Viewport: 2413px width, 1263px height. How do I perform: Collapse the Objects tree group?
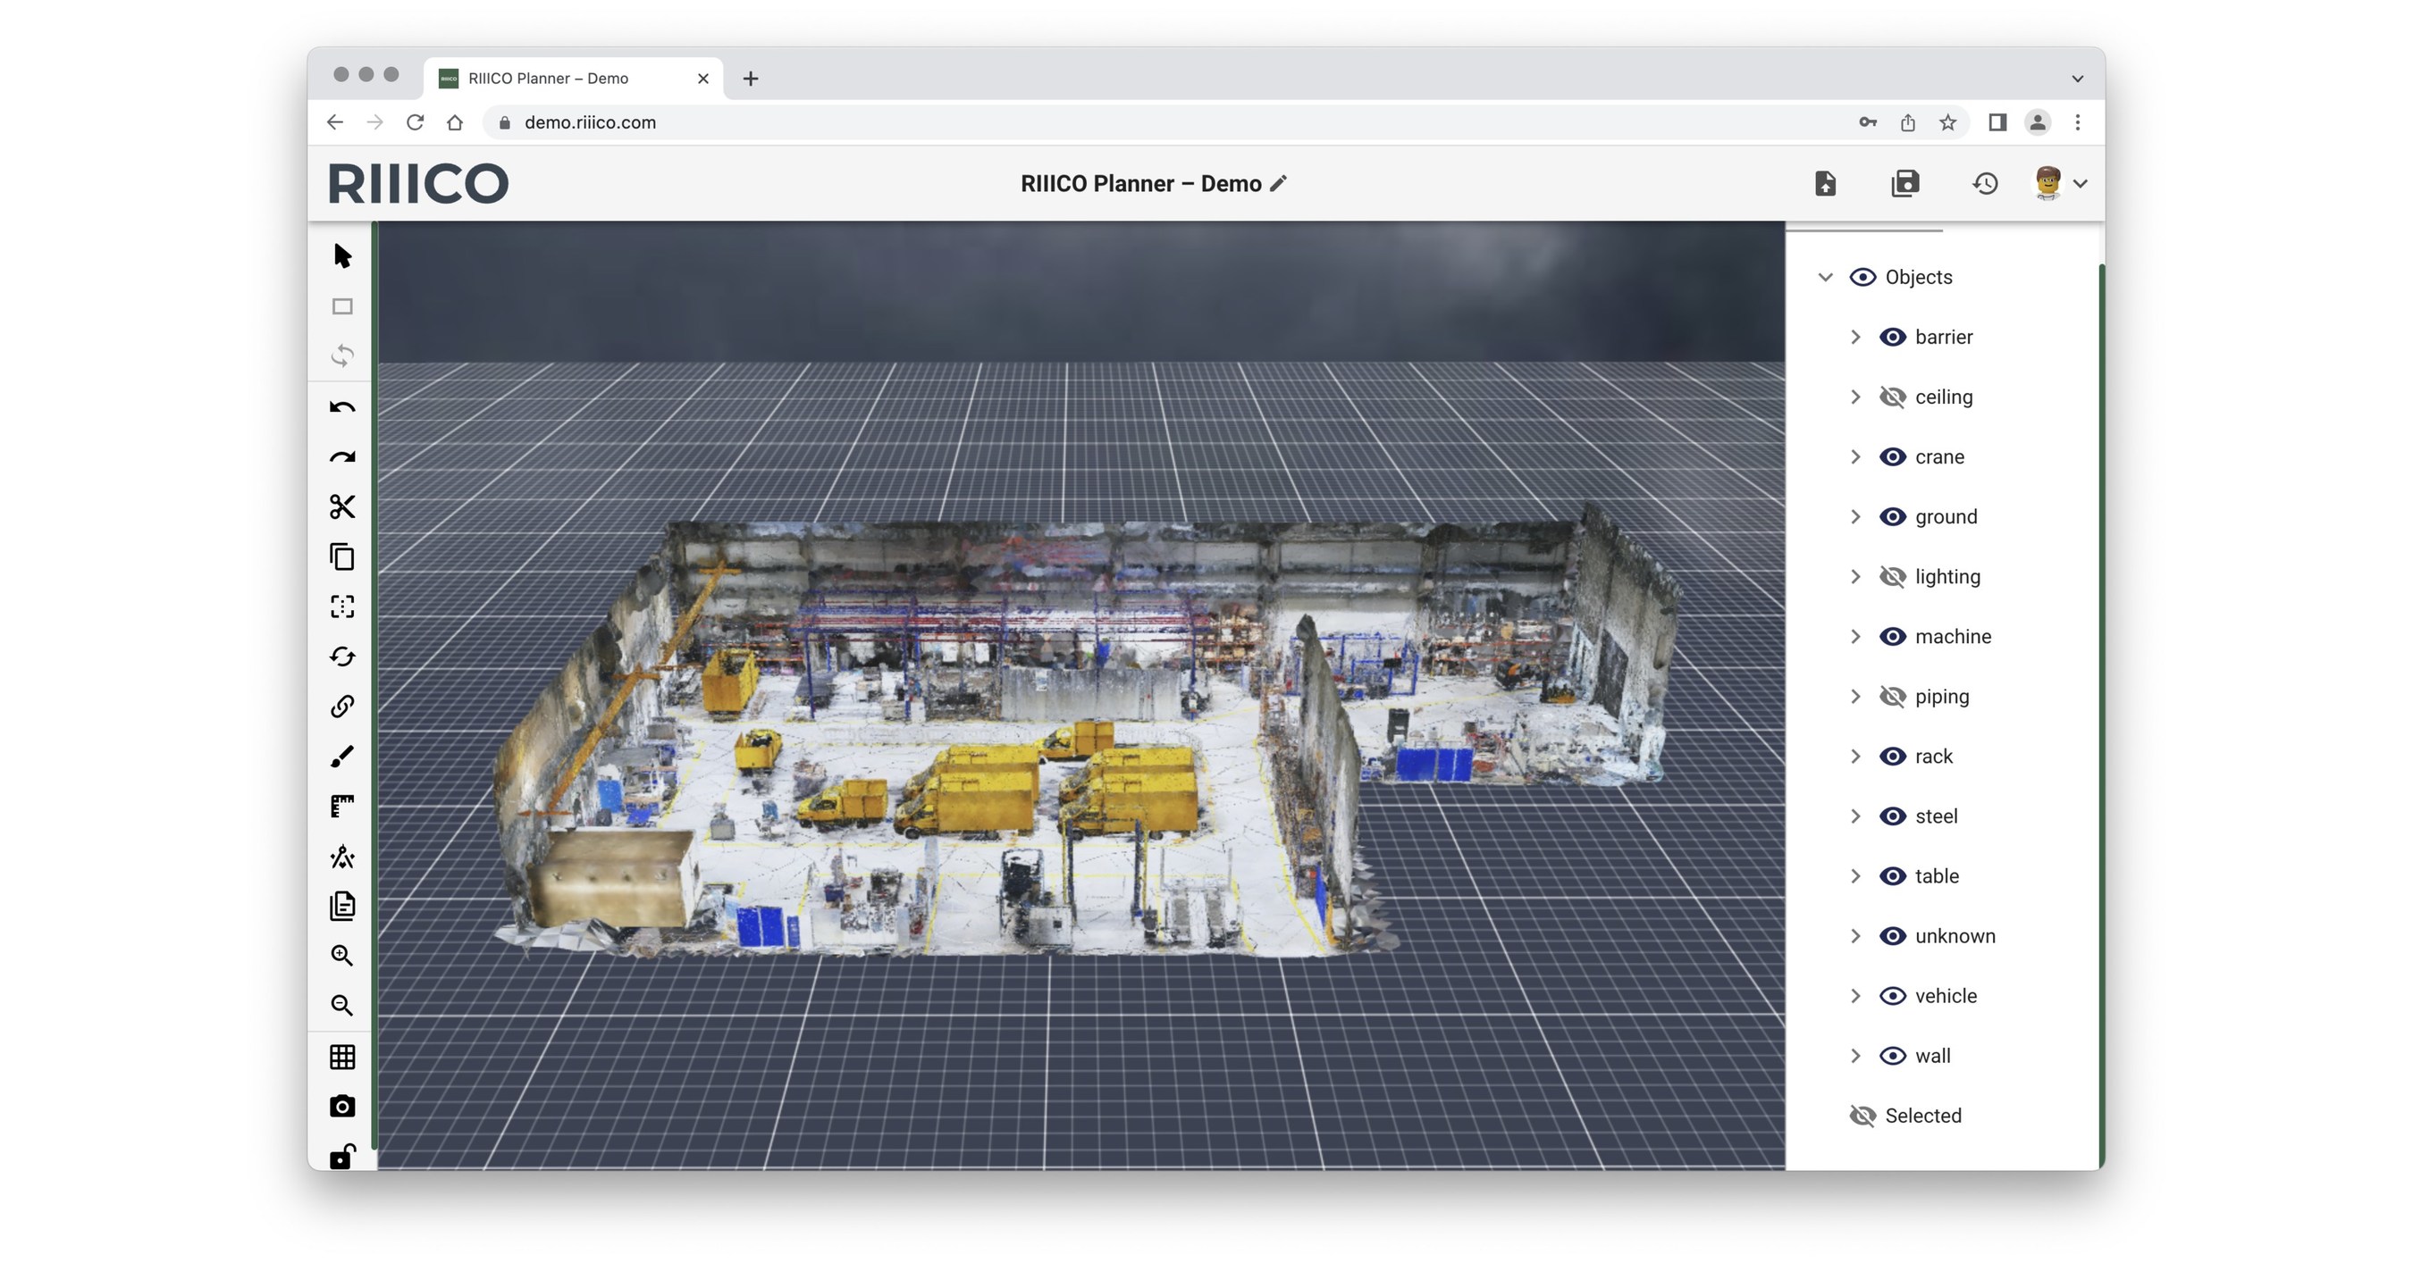[1825, 277]
